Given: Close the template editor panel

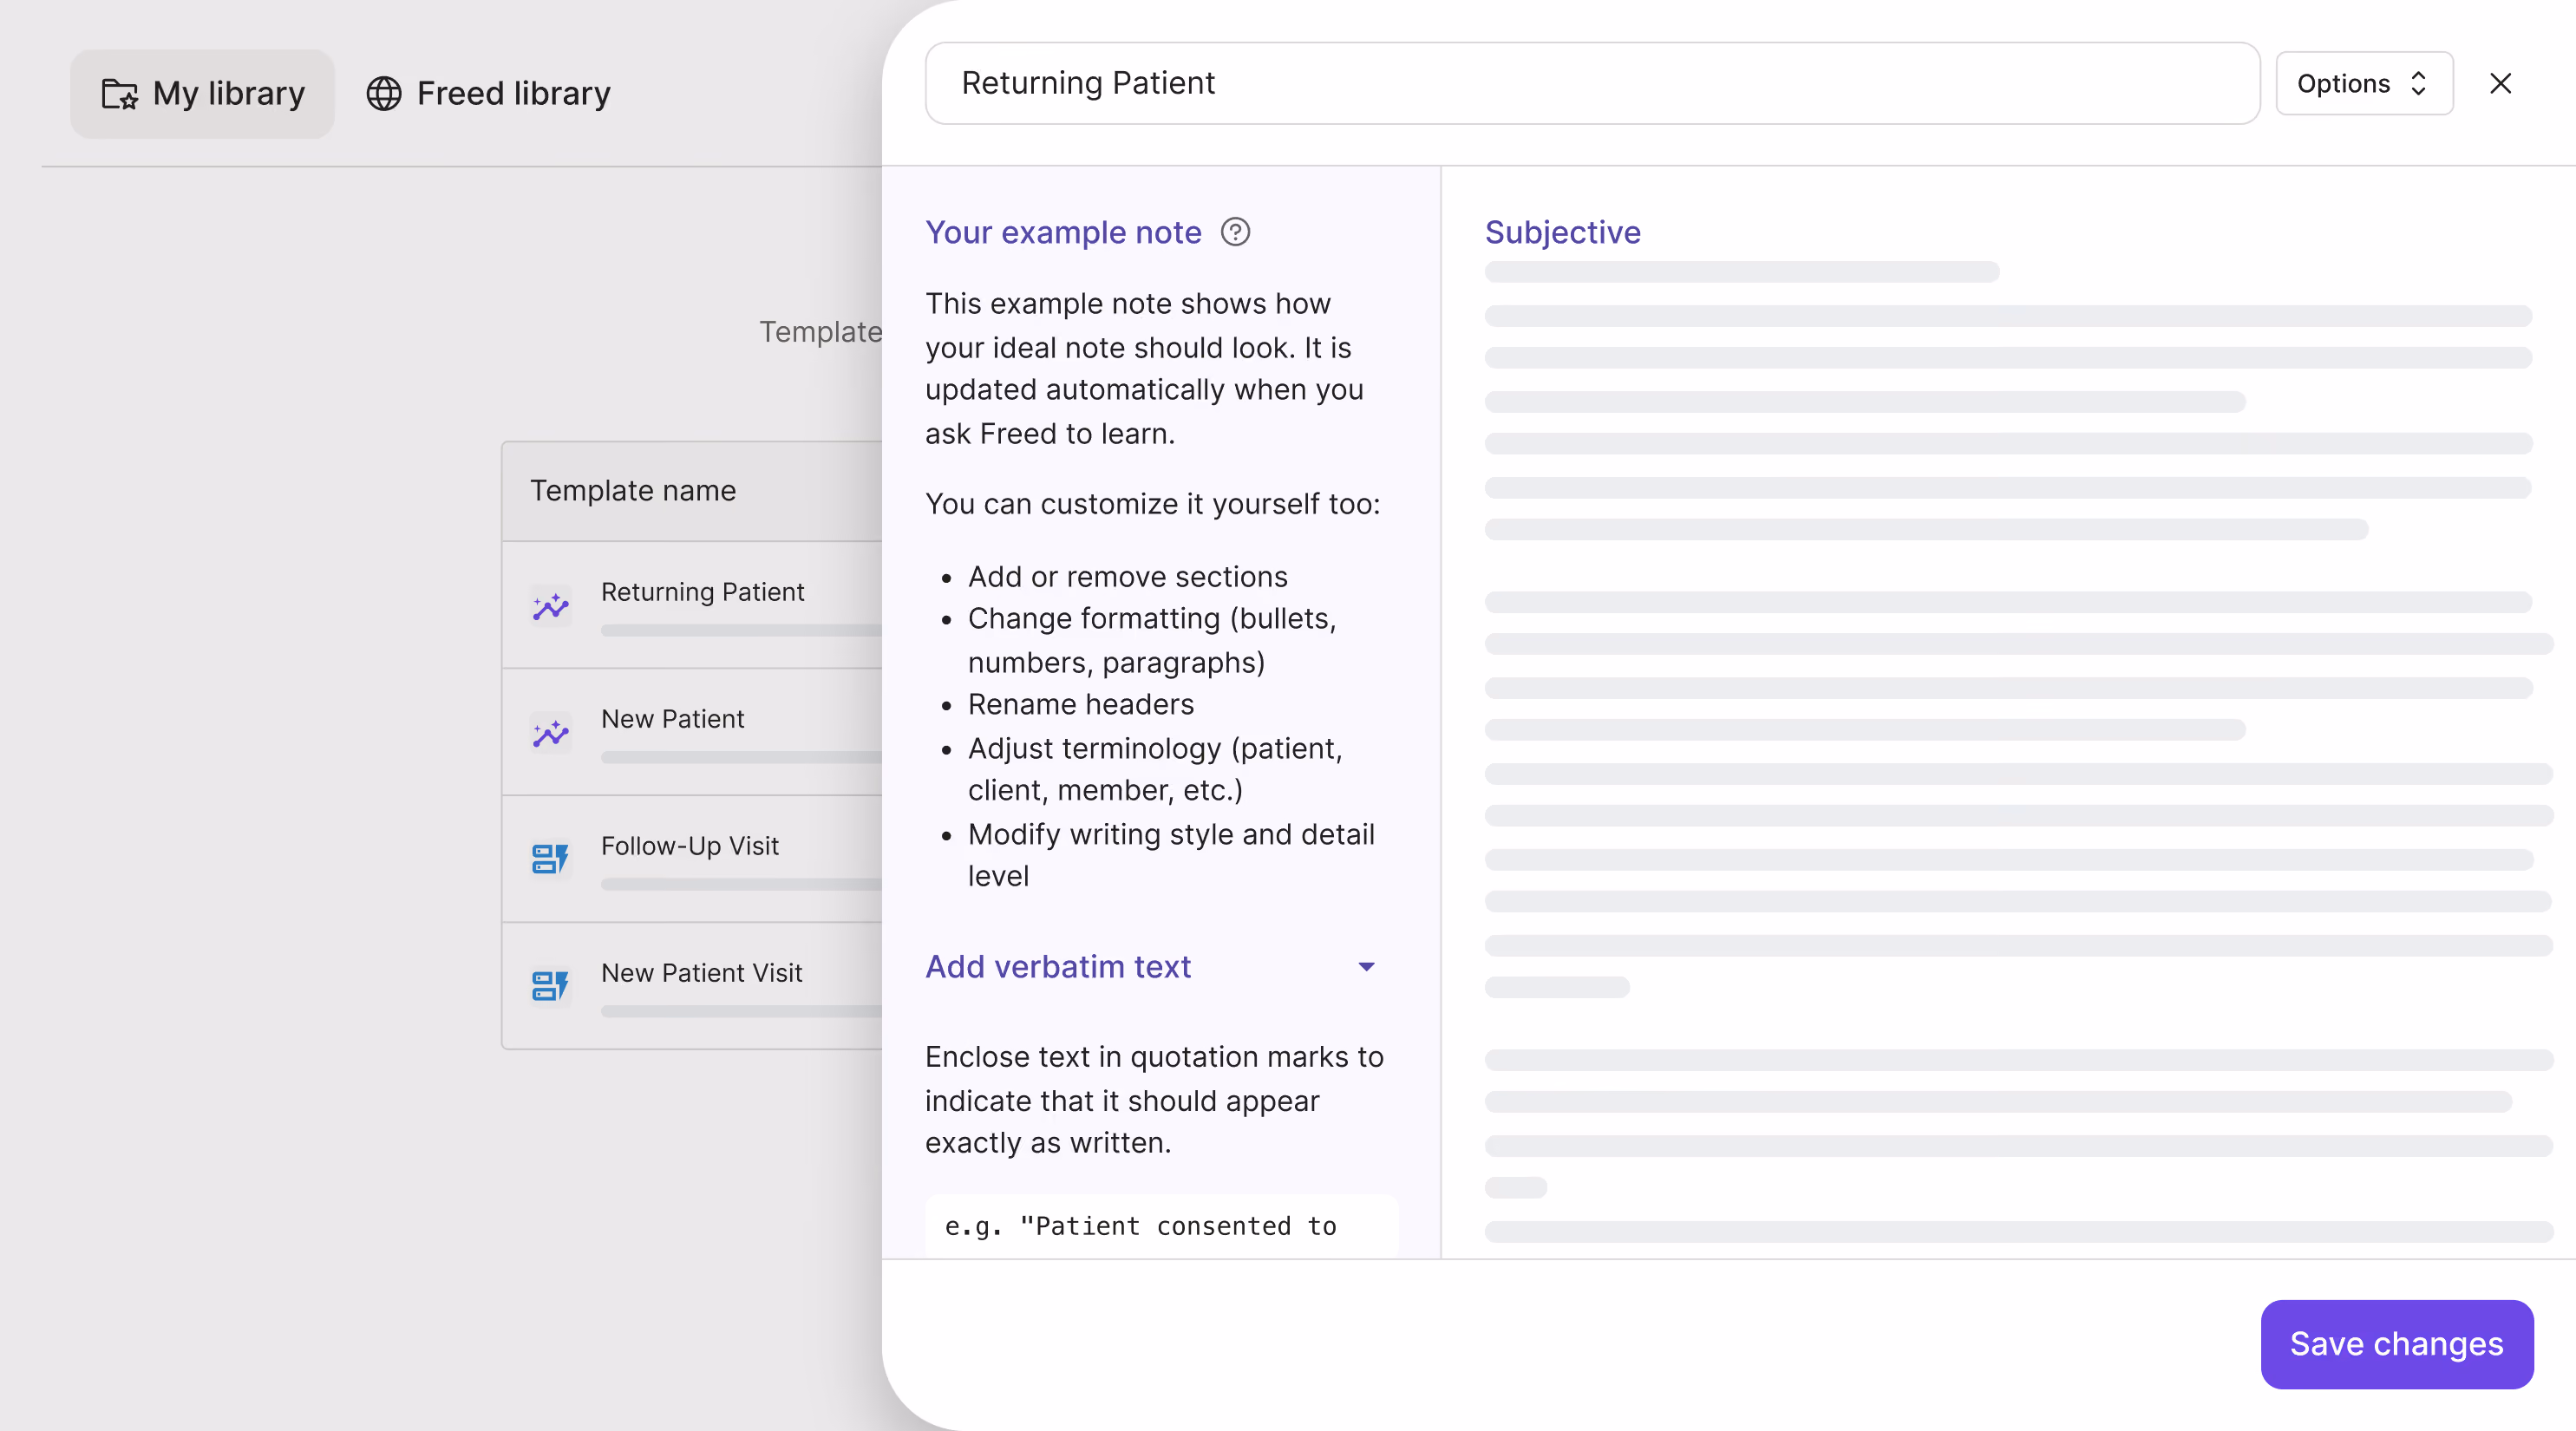Looking at the screenshot, I should pyautogui.click(x=2500, y=83).
